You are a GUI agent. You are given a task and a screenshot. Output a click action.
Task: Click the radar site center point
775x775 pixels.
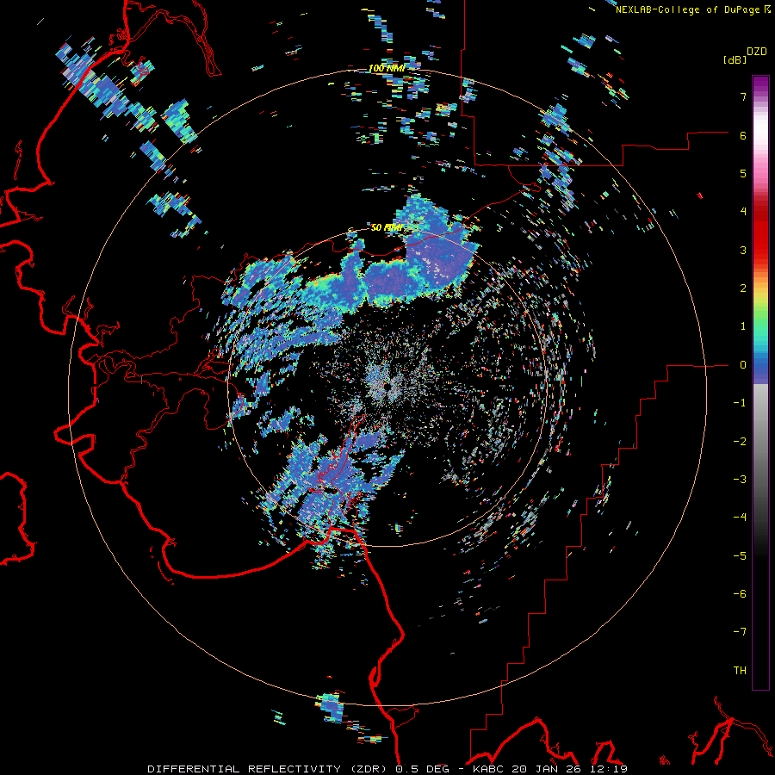[387, 387]
